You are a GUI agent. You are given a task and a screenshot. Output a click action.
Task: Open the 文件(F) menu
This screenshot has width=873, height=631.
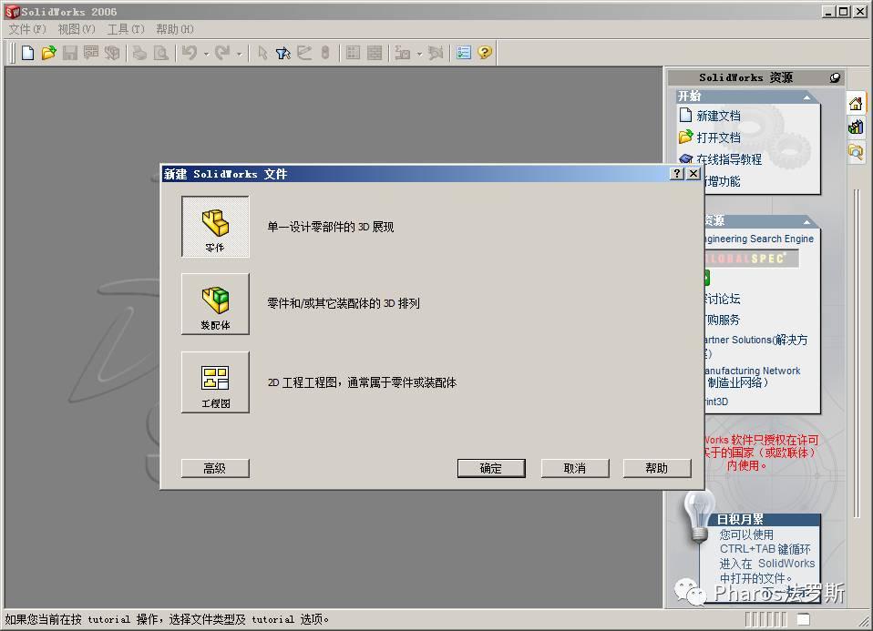click(26, 29)
